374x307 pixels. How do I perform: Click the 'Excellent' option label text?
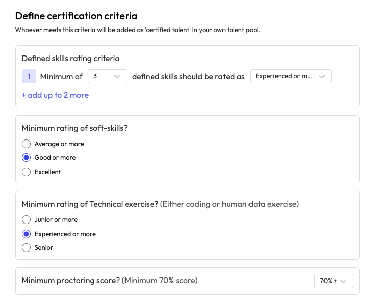click(x=47, y=172)
